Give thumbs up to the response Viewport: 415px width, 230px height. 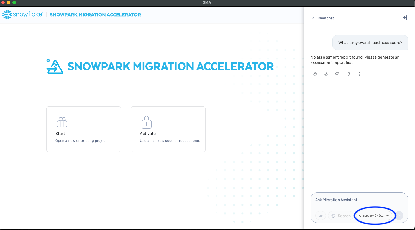click(x=326, y=74)
